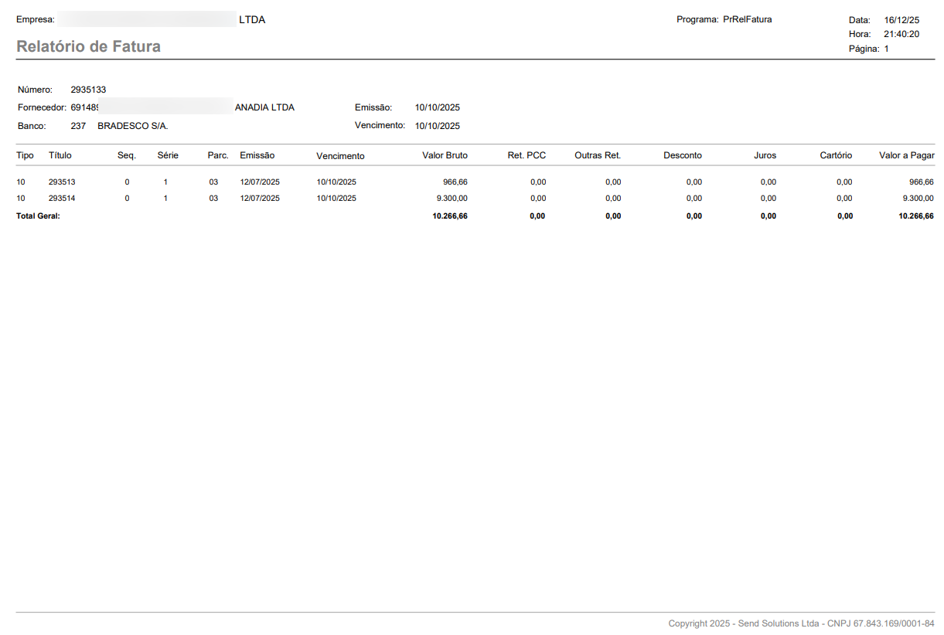Image resolution: width=944 pixels, height=635 pixels.
Task: Click the report time 21:40:20
Action: pyautogui.click(x=901, y=34)
